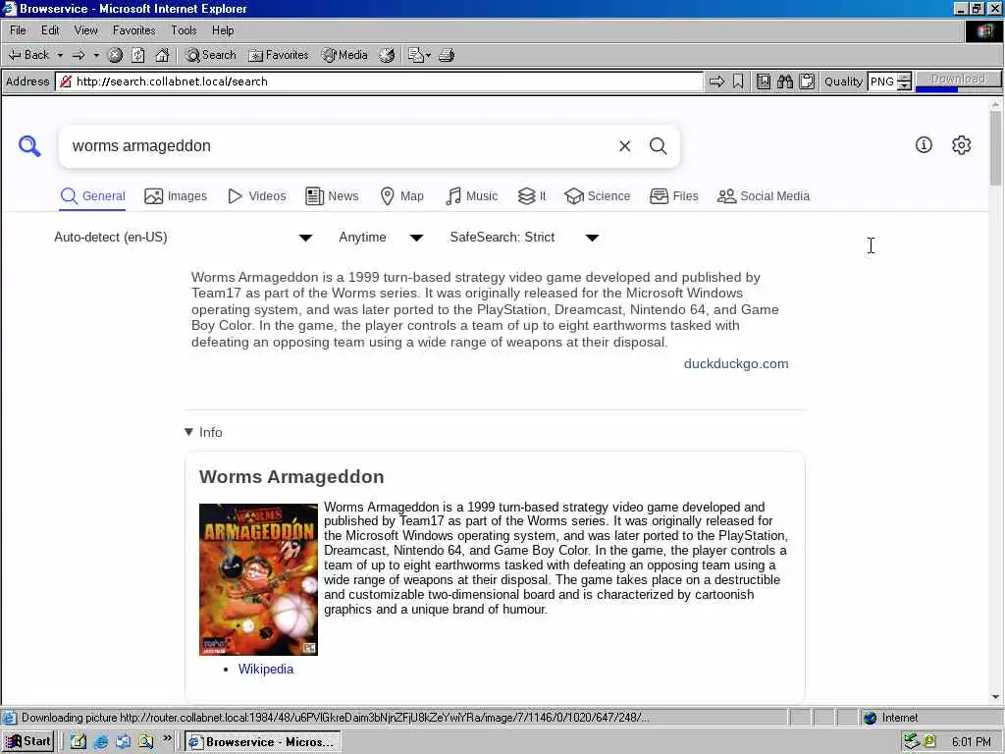This screenshot has width=1005, height=754.
Task: Click the Refresh page icon
Action: pyautogui.click(x=138, y=55)
